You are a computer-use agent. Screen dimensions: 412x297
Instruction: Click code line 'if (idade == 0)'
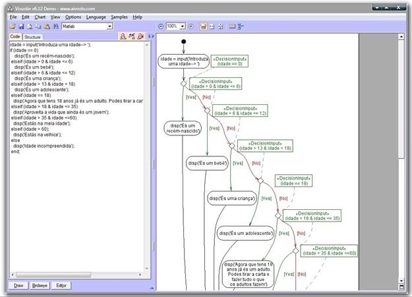[x=24, y=50]
